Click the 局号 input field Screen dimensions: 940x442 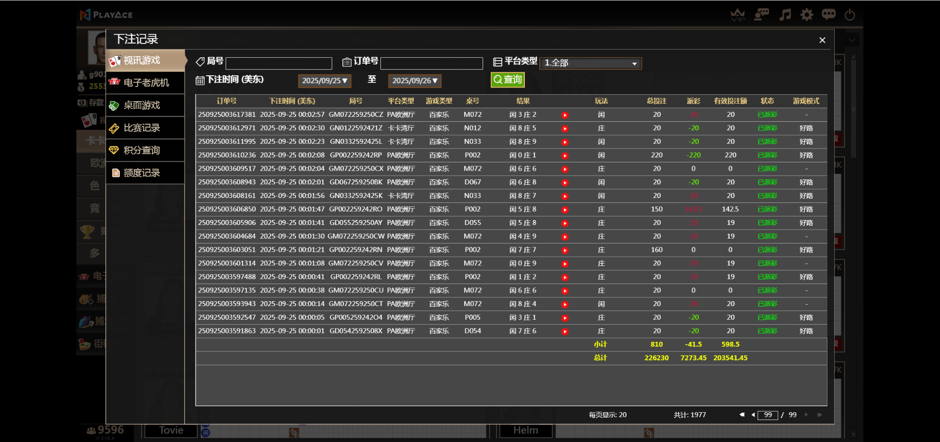click(x=279, y=63)
